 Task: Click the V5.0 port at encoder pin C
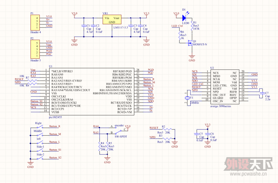click(x=128, y=128)
